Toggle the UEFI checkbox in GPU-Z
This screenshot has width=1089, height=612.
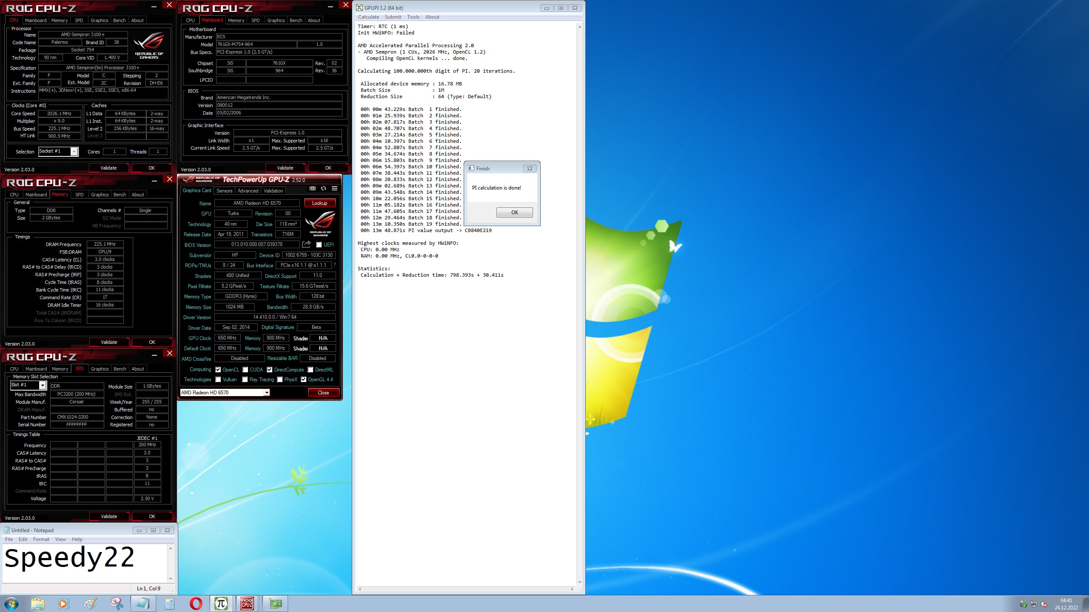[x=319, y=245]
